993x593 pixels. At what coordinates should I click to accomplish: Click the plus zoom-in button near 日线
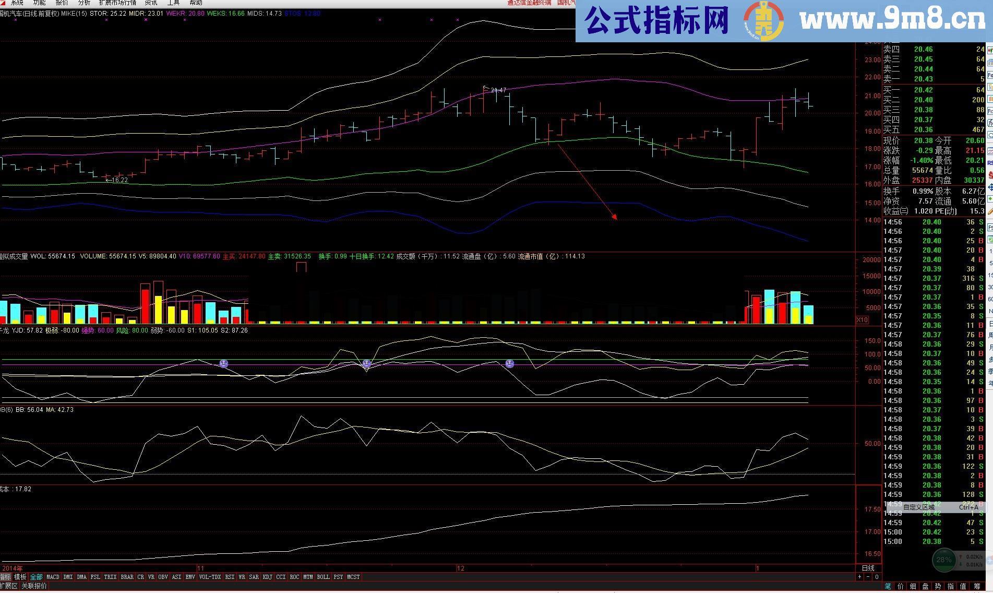859,577
